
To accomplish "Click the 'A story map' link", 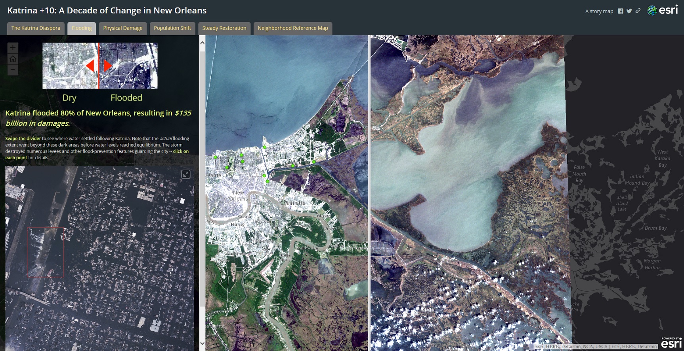I will [599, 11].
